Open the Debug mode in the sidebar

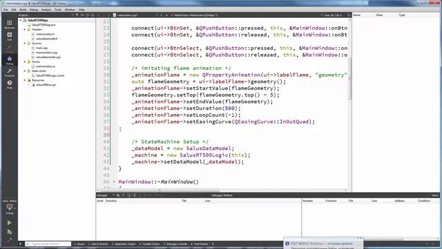[x=9, y=60]
